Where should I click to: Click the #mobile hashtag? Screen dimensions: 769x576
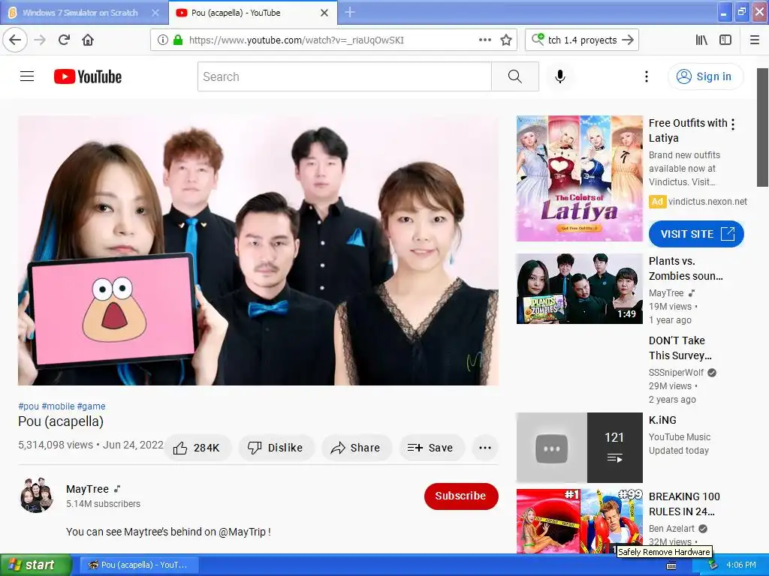click(59, 406)
